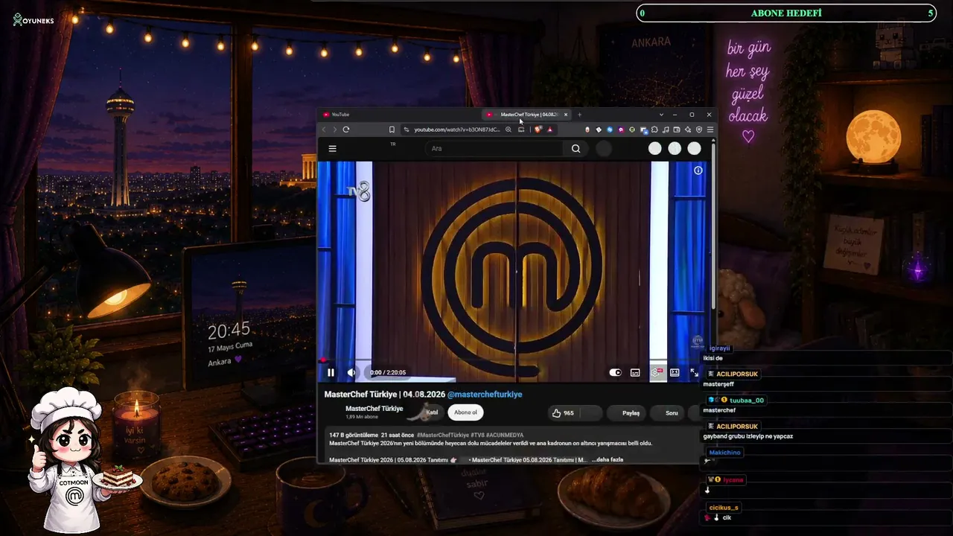Close the MasterChef Türkiye tab
953x536 pixels.
click(x=566, y=115)
